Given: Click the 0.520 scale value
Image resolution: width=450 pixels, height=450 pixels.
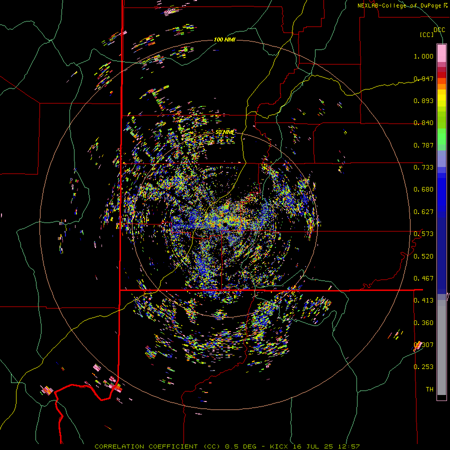Looking at the screenshot, I should coord(423,256).
